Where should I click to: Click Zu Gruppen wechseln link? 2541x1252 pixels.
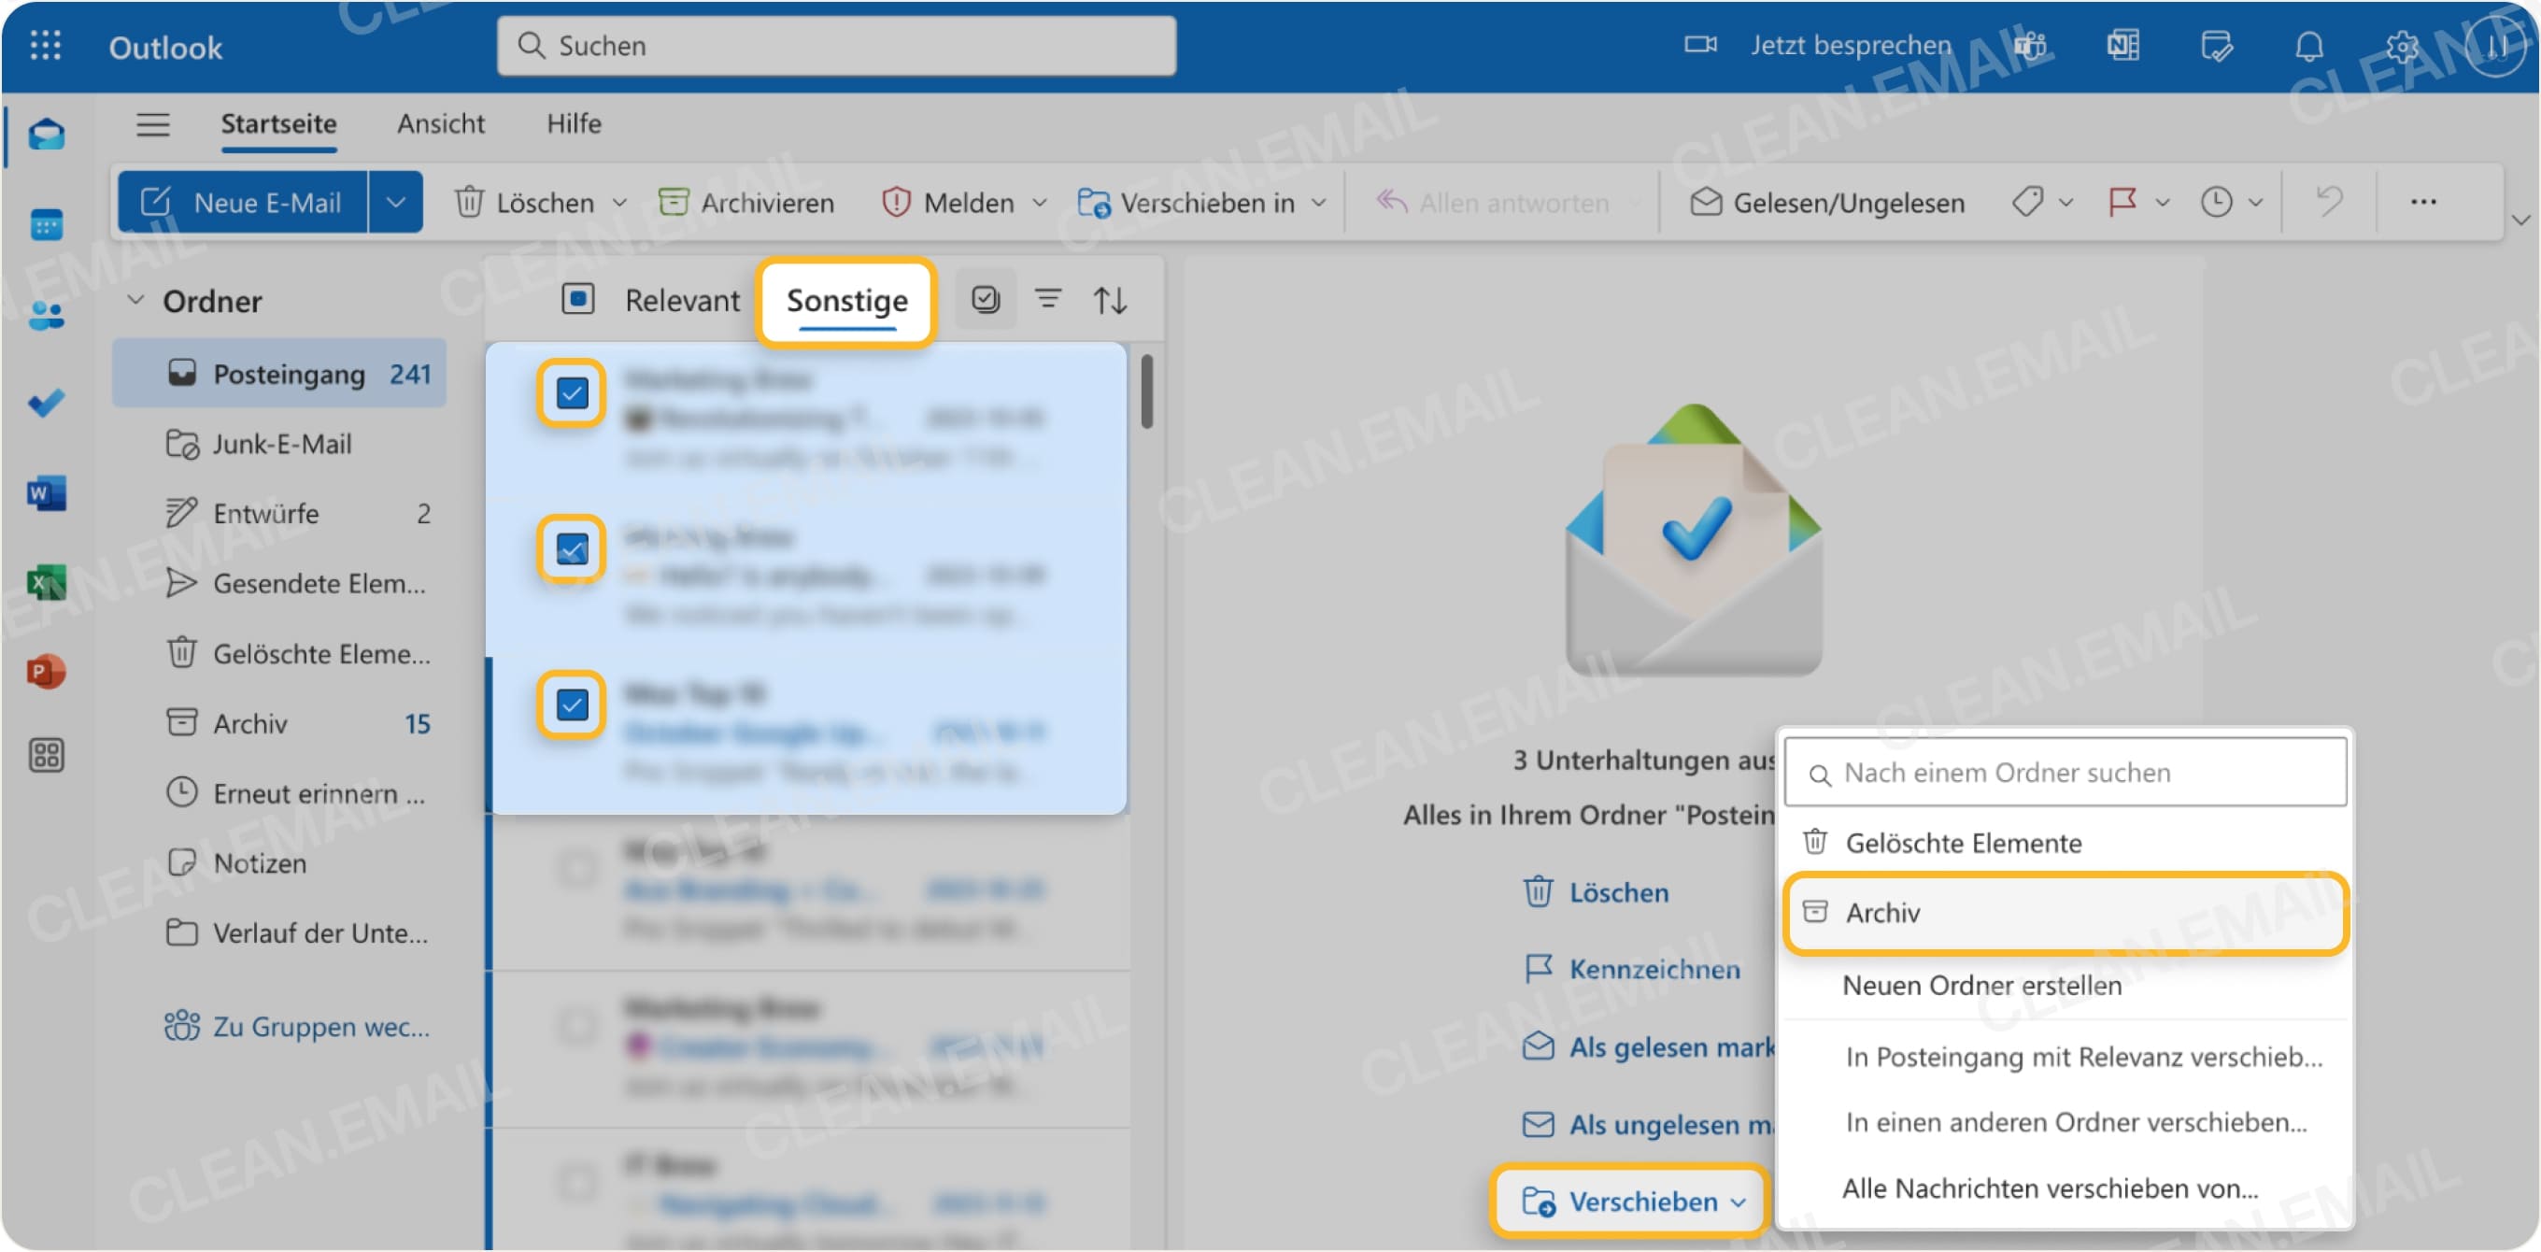(297, 1026)
